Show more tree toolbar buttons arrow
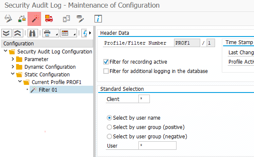Viewport: 254px width, 157px height. [x=90, y=33]
